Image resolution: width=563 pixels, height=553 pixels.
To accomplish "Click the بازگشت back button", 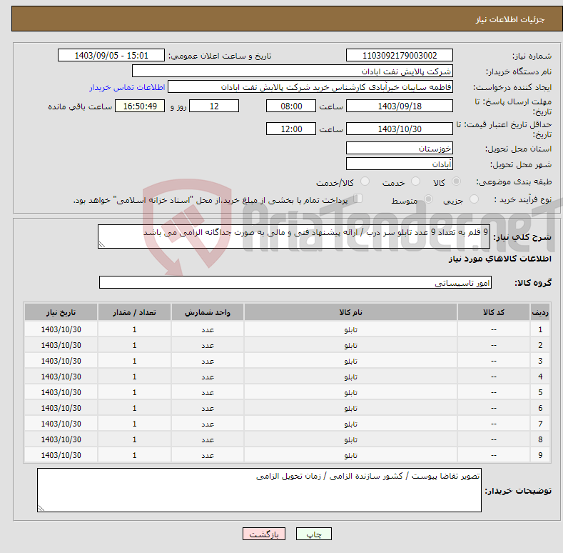I will pos(264,534).
